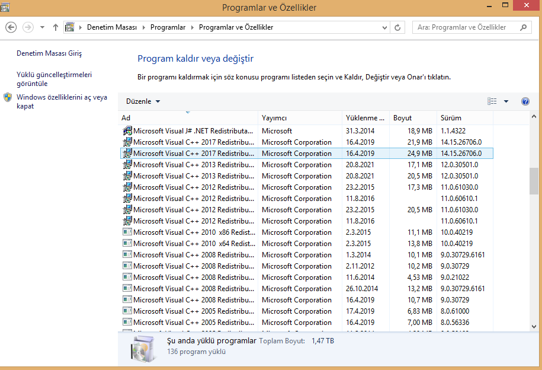
Task: Click Programlar ve Özellikler breadcrumb
Action: [x=236, y=27]
